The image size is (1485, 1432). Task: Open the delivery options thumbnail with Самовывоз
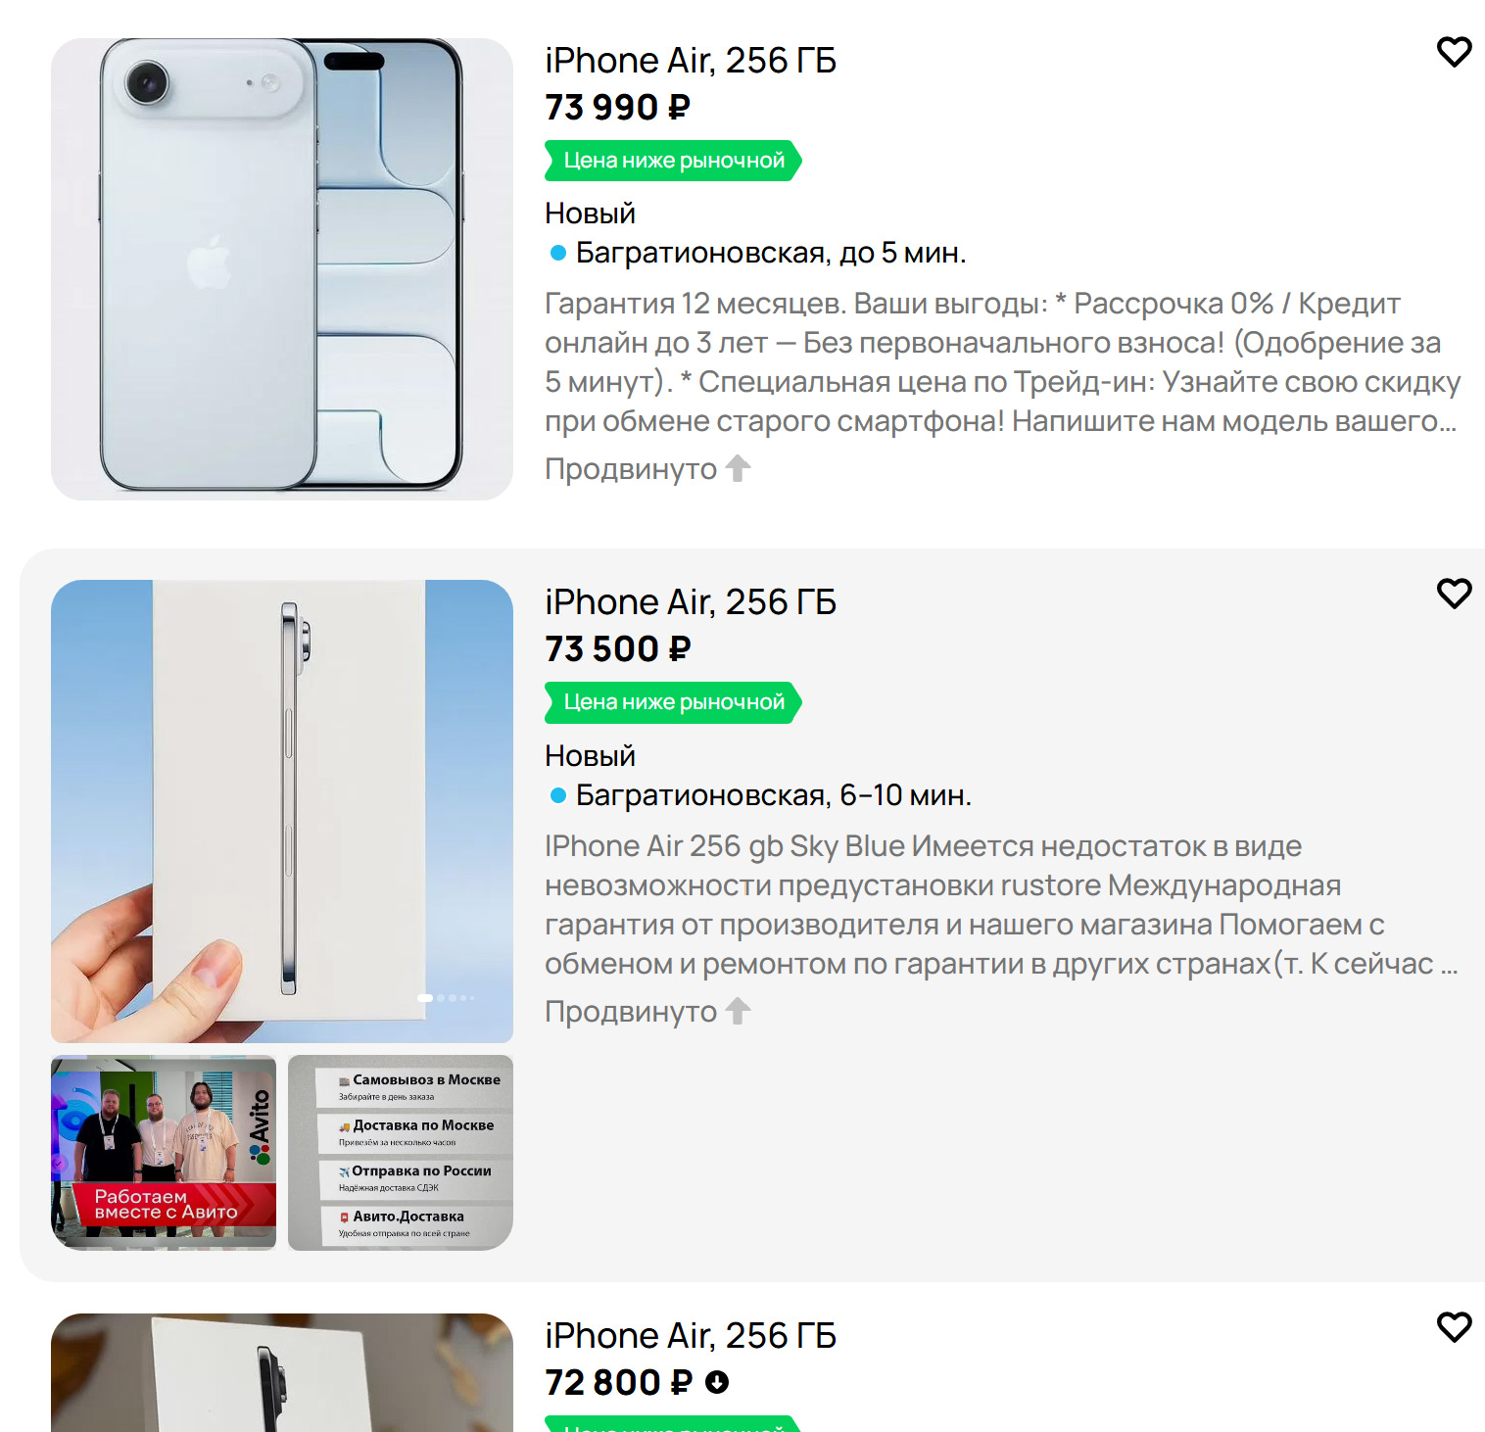tap(401, 1152)
